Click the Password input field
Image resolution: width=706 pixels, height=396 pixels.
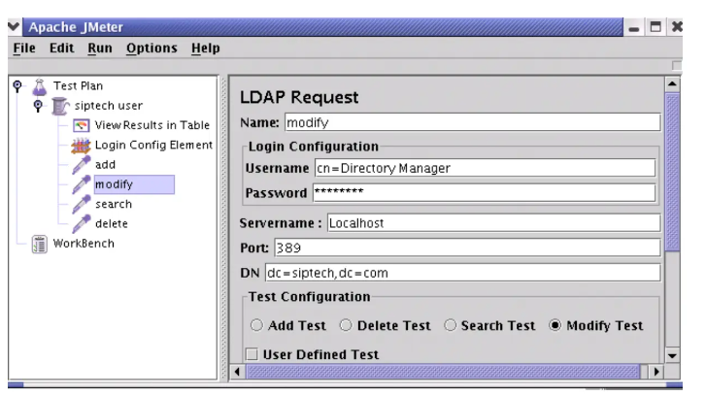(x=484, y=192)
